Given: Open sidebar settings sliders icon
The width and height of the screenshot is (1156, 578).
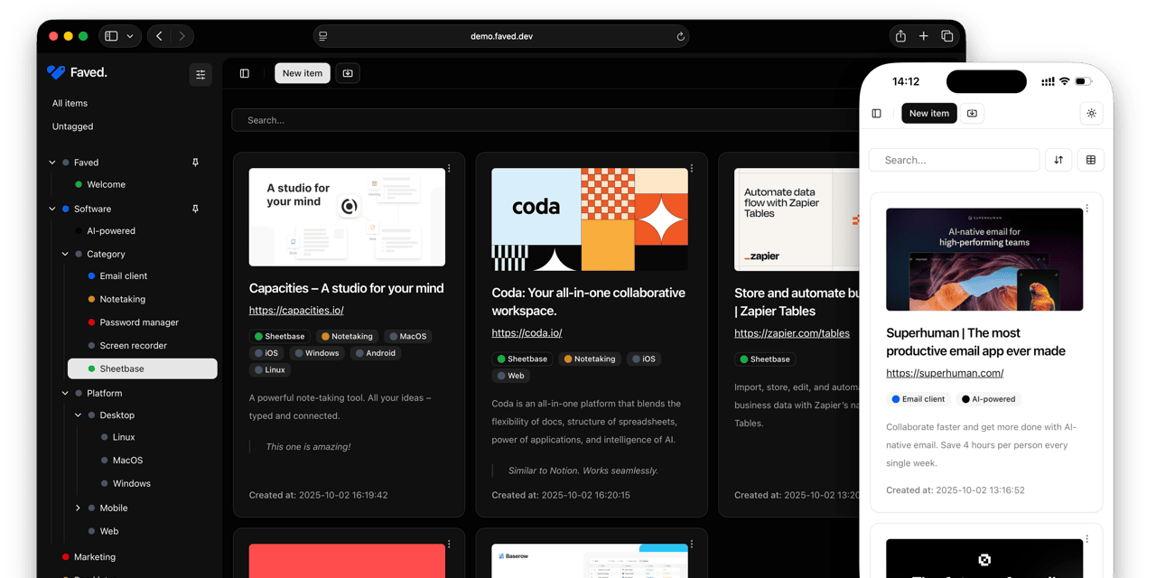Looking at the screenshot, I should coord(200,74).
